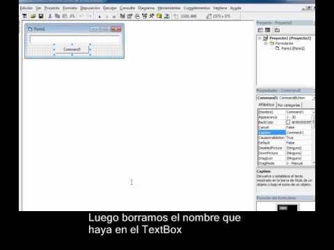Show the Form Layout window icon
This screenshot has width=334, height=250.
137,16
